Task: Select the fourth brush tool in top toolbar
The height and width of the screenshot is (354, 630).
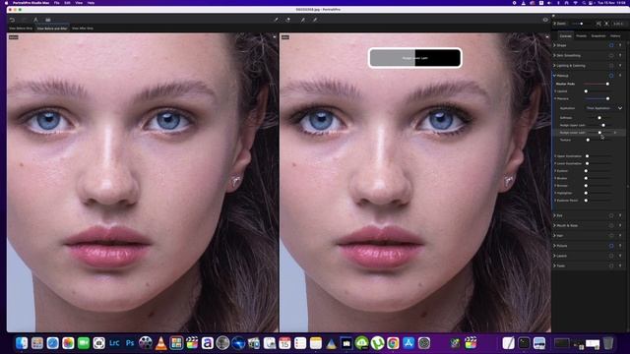Action: 315,20
